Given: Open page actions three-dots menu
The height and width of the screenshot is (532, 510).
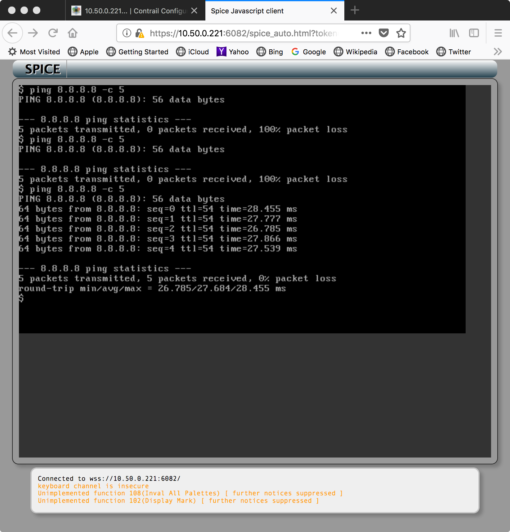Looking at the screenshot, I should [366, 33].
